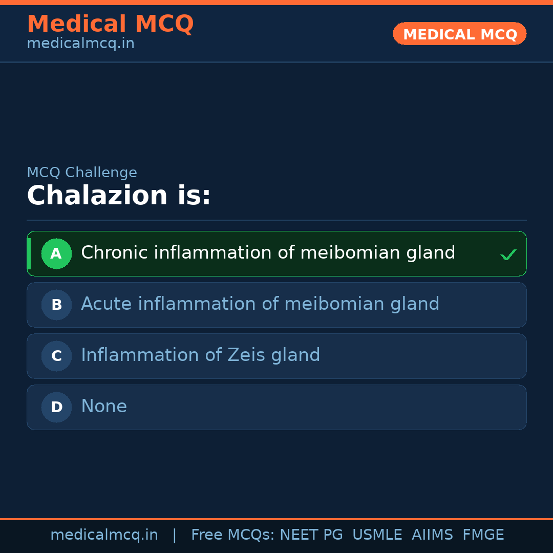Pick the 'Inflammation of Zeis gland' option
The height and width of the screenshot is (553, 553).
200,355
